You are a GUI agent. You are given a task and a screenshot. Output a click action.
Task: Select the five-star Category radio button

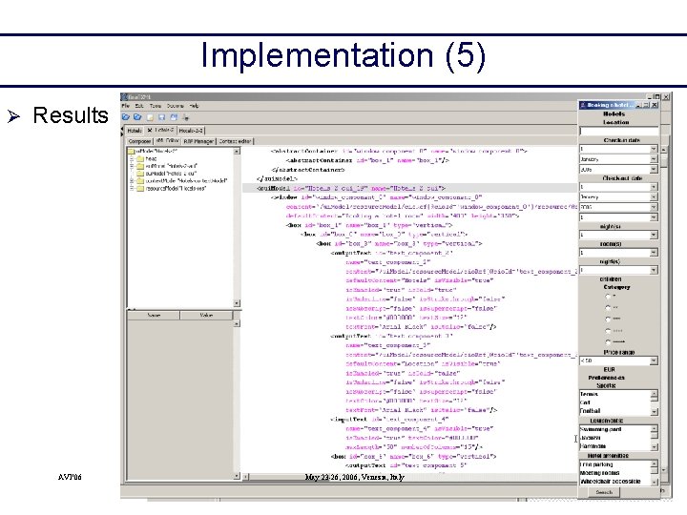(x=608, y=342)
